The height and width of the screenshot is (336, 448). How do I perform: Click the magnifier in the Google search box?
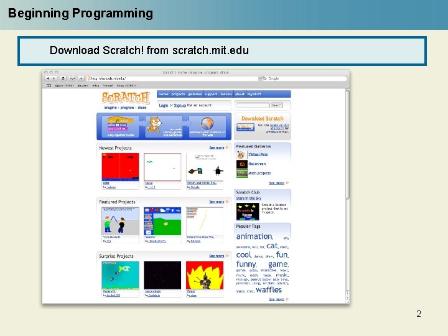[265, 78]
